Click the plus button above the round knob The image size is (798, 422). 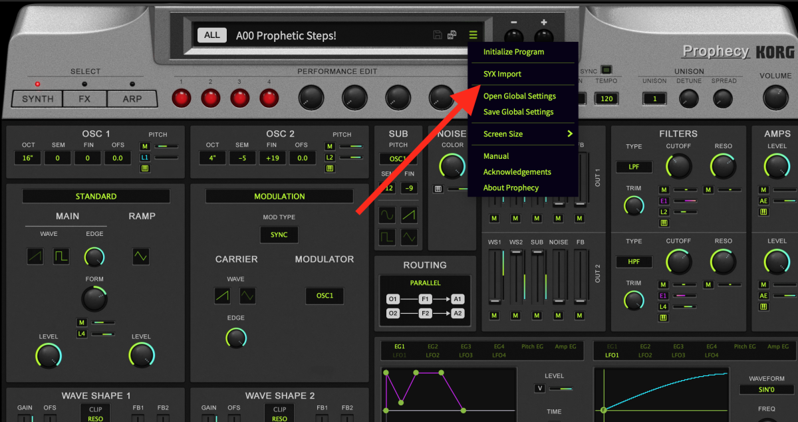pyautogui.click(x=543, y=22)
